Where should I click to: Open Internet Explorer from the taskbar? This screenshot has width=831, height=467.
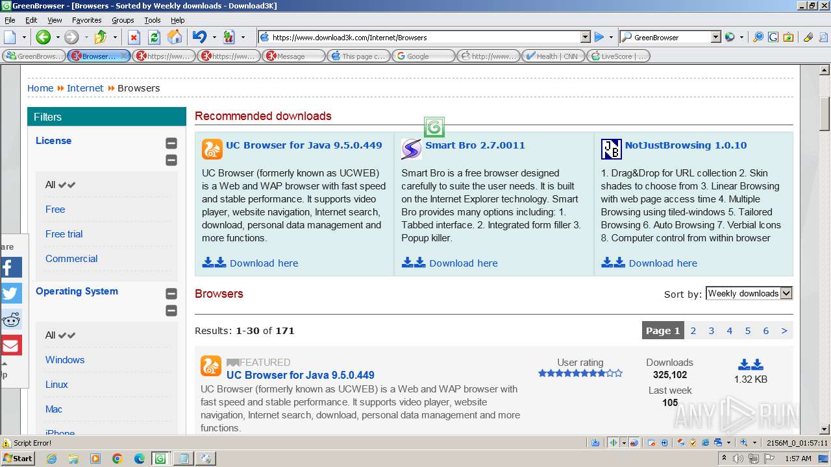pyautogui.click(x=51, y=459)
